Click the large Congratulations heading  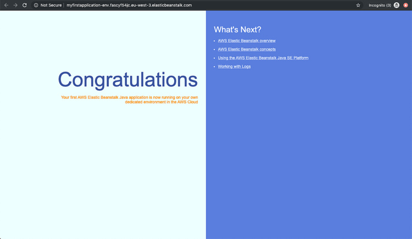click(127, 80)
